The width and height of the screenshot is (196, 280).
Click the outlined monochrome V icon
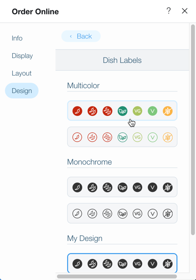[153, 214]
